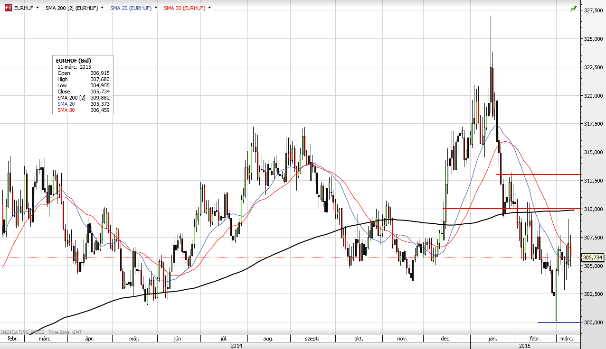
Task: Click the jún. month label on time axis
Action: tap(178, 339)
